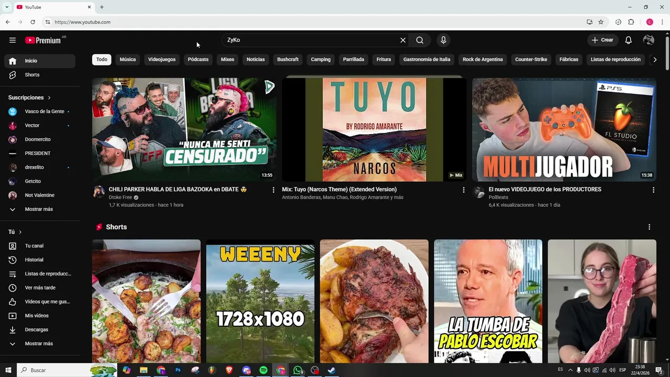Click the browser reload button
The width and height of the screenshot is (670, 377).
32,22
